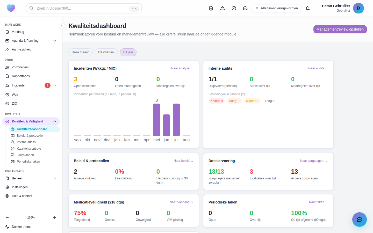Click the Rapportages document icon

[7, 76]
